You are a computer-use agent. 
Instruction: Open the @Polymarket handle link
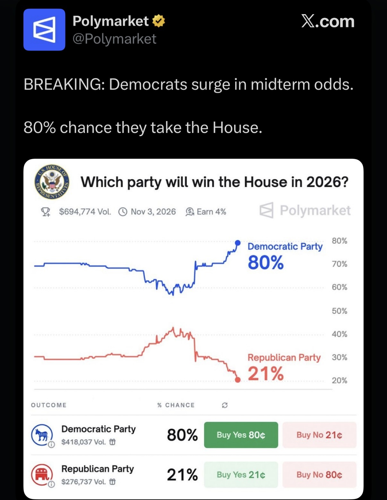coord(114,39)
